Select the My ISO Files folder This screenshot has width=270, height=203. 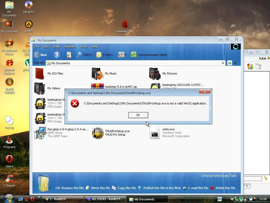[x=49, y=73]
